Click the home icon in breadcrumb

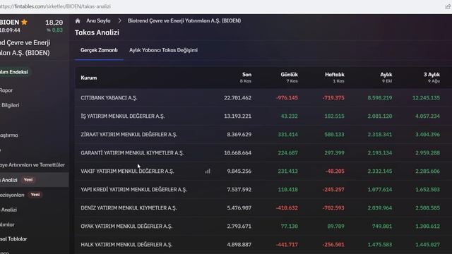tap(78, 20)
